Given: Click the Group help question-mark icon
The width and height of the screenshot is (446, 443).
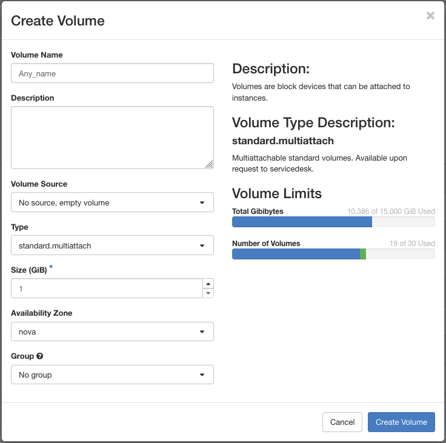Looking at the screenshot, I should (x=40, y=356).
